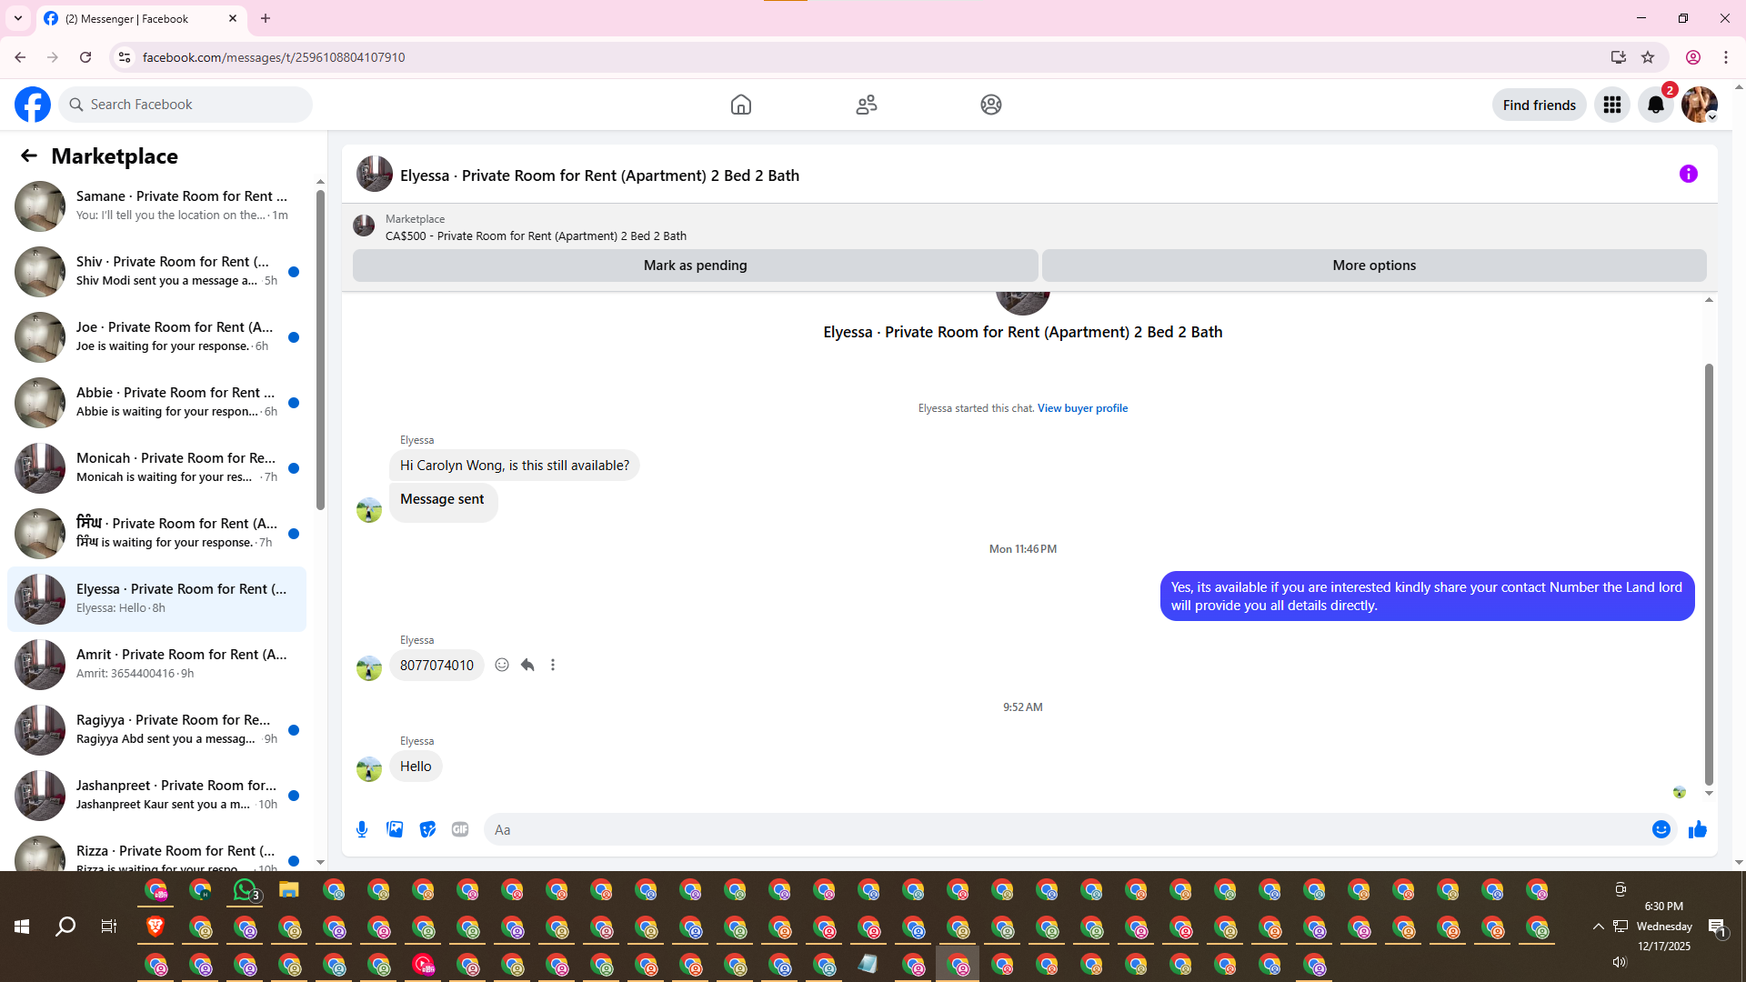Click the voice clip microphone icon
The height and width of the screenshot is (982, 1746).
point(362,829)
